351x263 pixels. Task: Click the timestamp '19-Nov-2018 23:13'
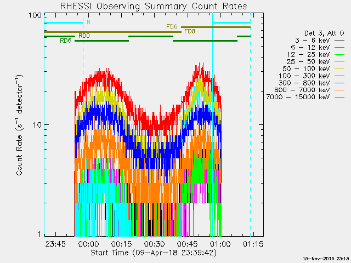coord(326,259)
